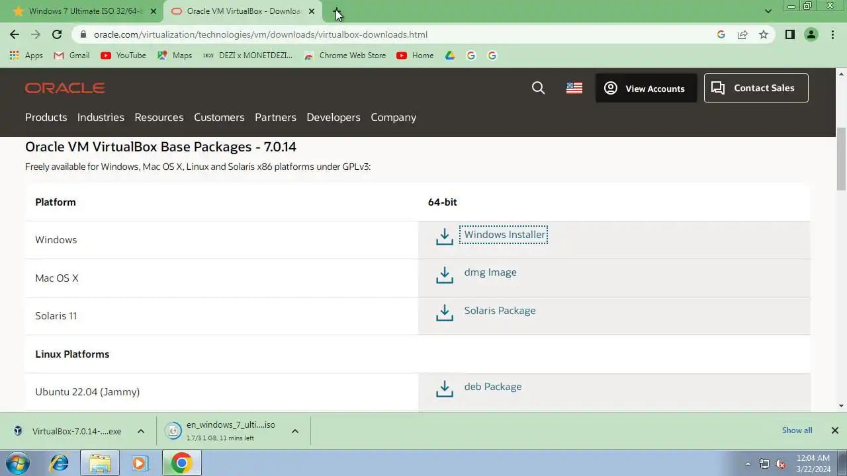Click the Solaris Package download icon
The image size is (847, 476).
click(x=445, y=313)
